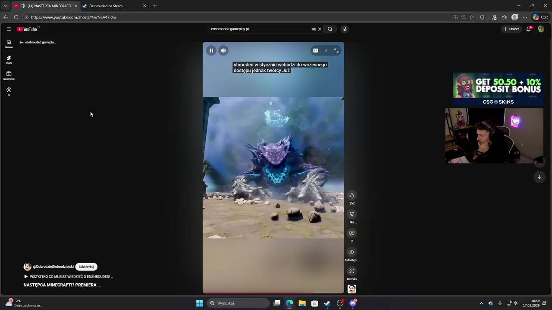Open YouTube notifications bell

(529, 29)
